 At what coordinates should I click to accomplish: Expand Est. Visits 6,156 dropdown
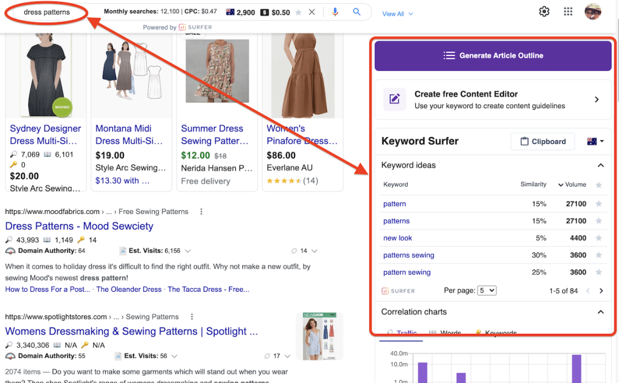pyautogui.click(x=188, y=251)
